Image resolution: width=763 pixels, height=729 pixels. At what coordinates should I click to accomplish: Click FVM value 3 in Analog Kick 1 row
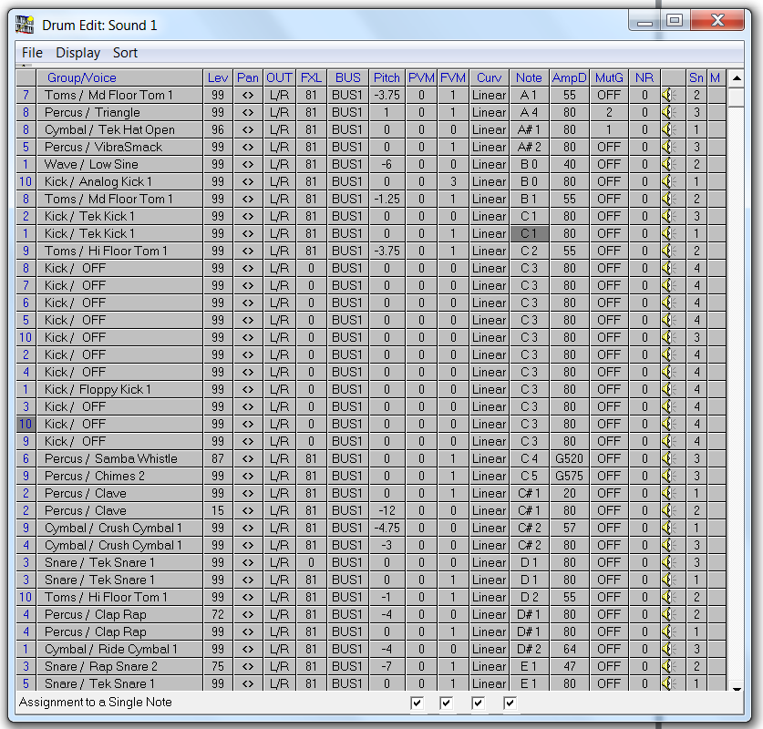pyautogui.click(x=453, y=182)
